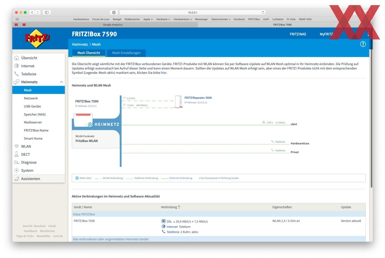Open the Hardwareluxx bookmarks folder with the dropdown arrow
Viewport: 385px width, 258px height.
click(183, 19)
